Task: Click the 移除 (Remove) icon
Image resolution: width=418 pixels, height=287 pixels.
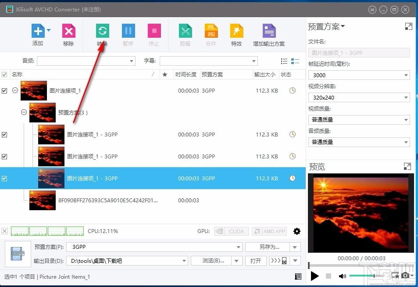Action: click(x=69, y=31)
